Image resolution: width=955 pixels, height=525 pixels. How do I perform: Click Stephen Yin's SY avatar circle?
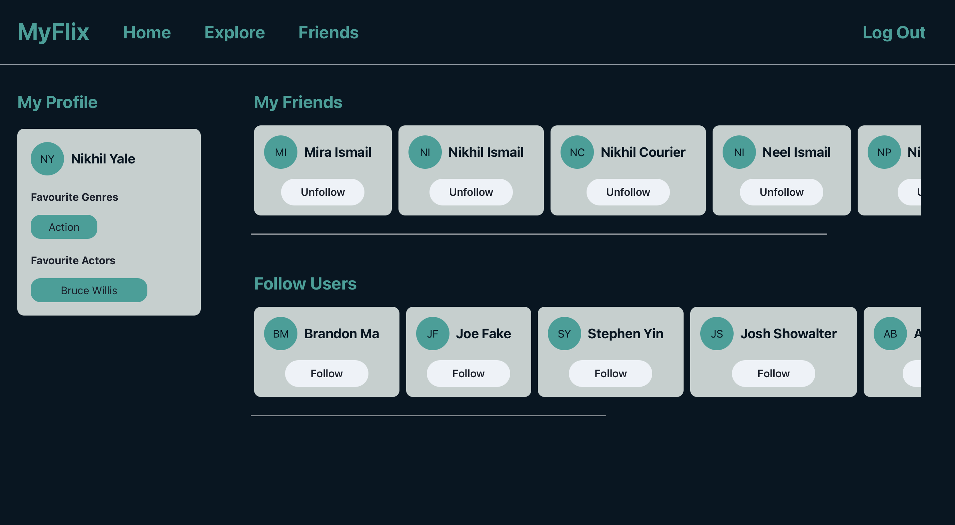click(564, 333)
